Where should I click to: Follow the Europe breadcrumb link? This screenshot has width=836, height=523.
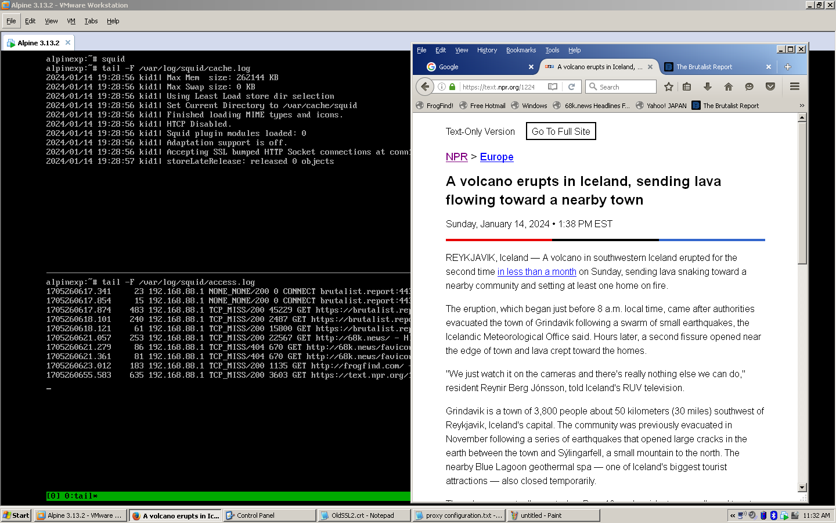(x=496, y=157)
